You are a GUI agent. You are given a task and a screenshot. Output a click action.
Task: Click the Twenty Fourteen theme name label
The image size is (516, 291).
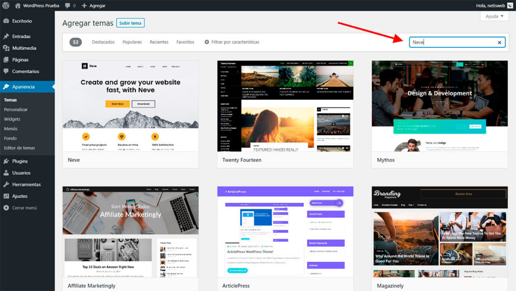click(x=242, y=160)
